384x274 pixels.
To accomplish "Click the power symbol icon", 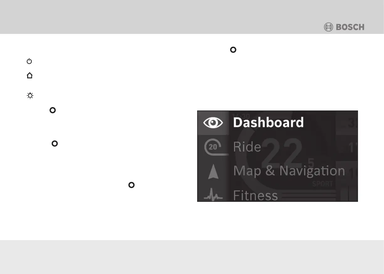I will (29, 61).
